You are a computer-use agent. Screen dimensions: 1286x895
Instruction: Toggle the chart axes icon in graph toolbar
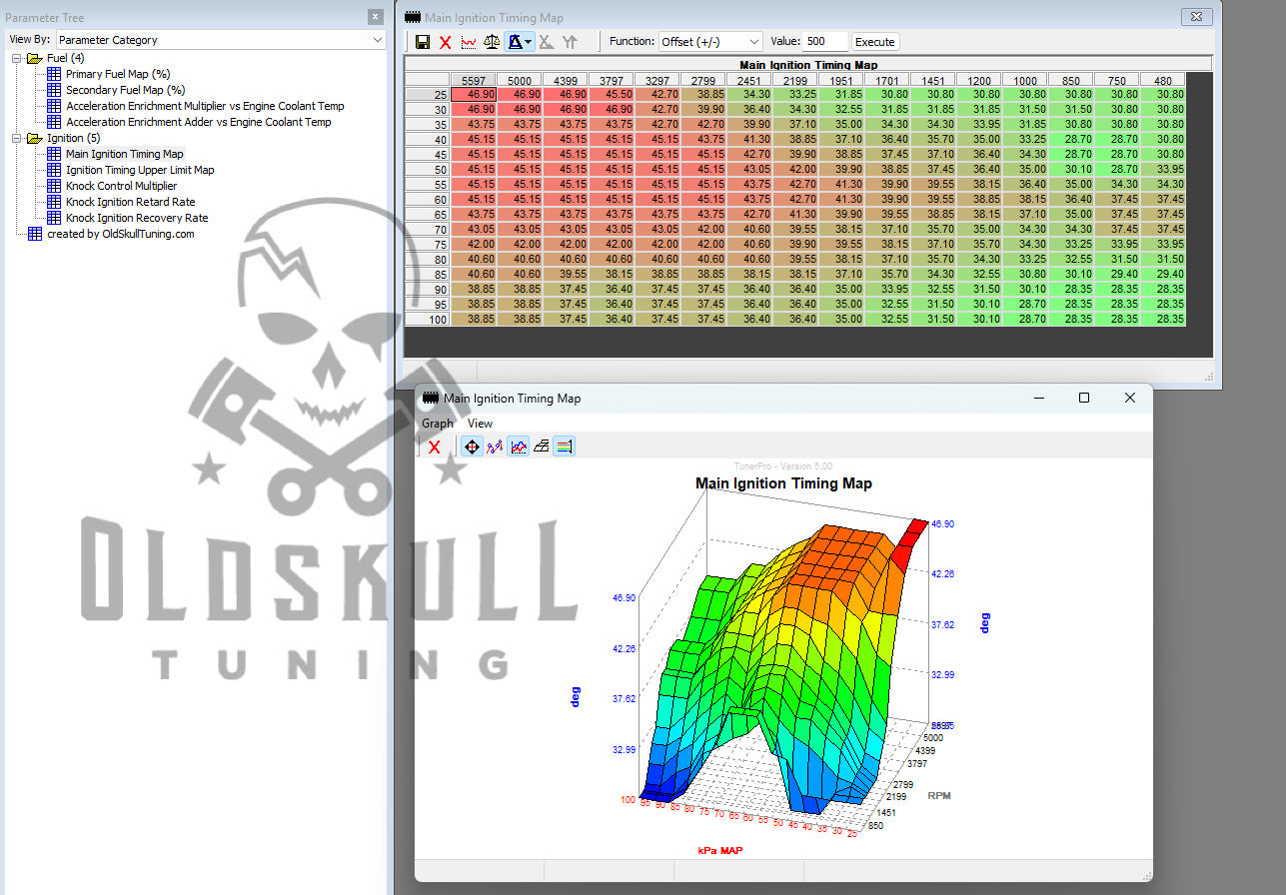tap(518, 447)
